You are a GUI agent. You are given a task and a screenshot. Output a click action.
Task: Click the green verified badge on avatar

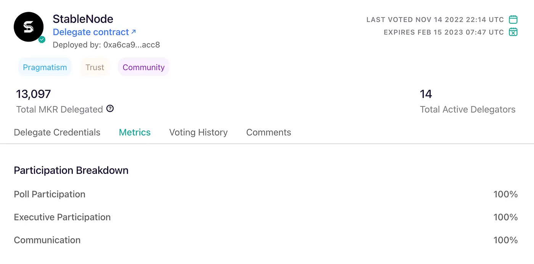42,39
